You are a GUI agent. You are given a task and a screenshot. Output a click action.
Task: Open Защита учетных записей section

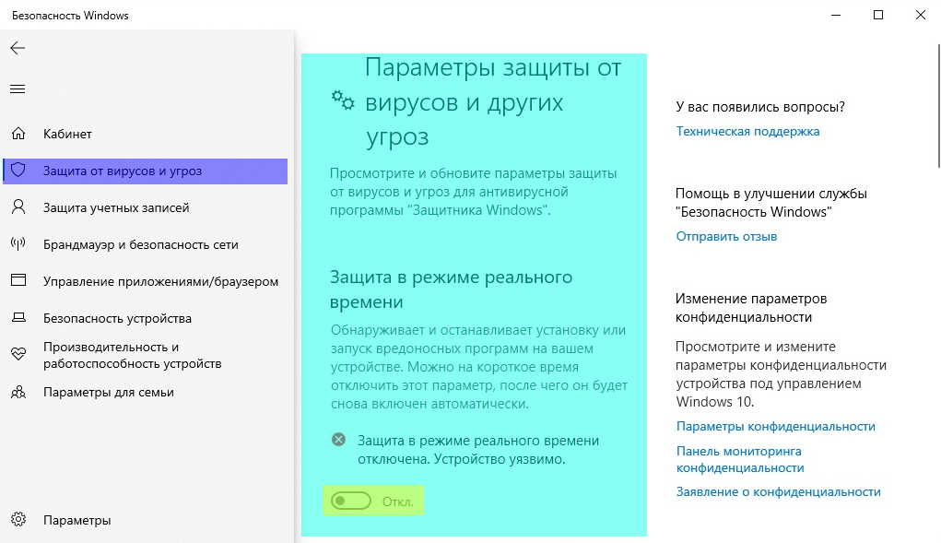[116, 207]
